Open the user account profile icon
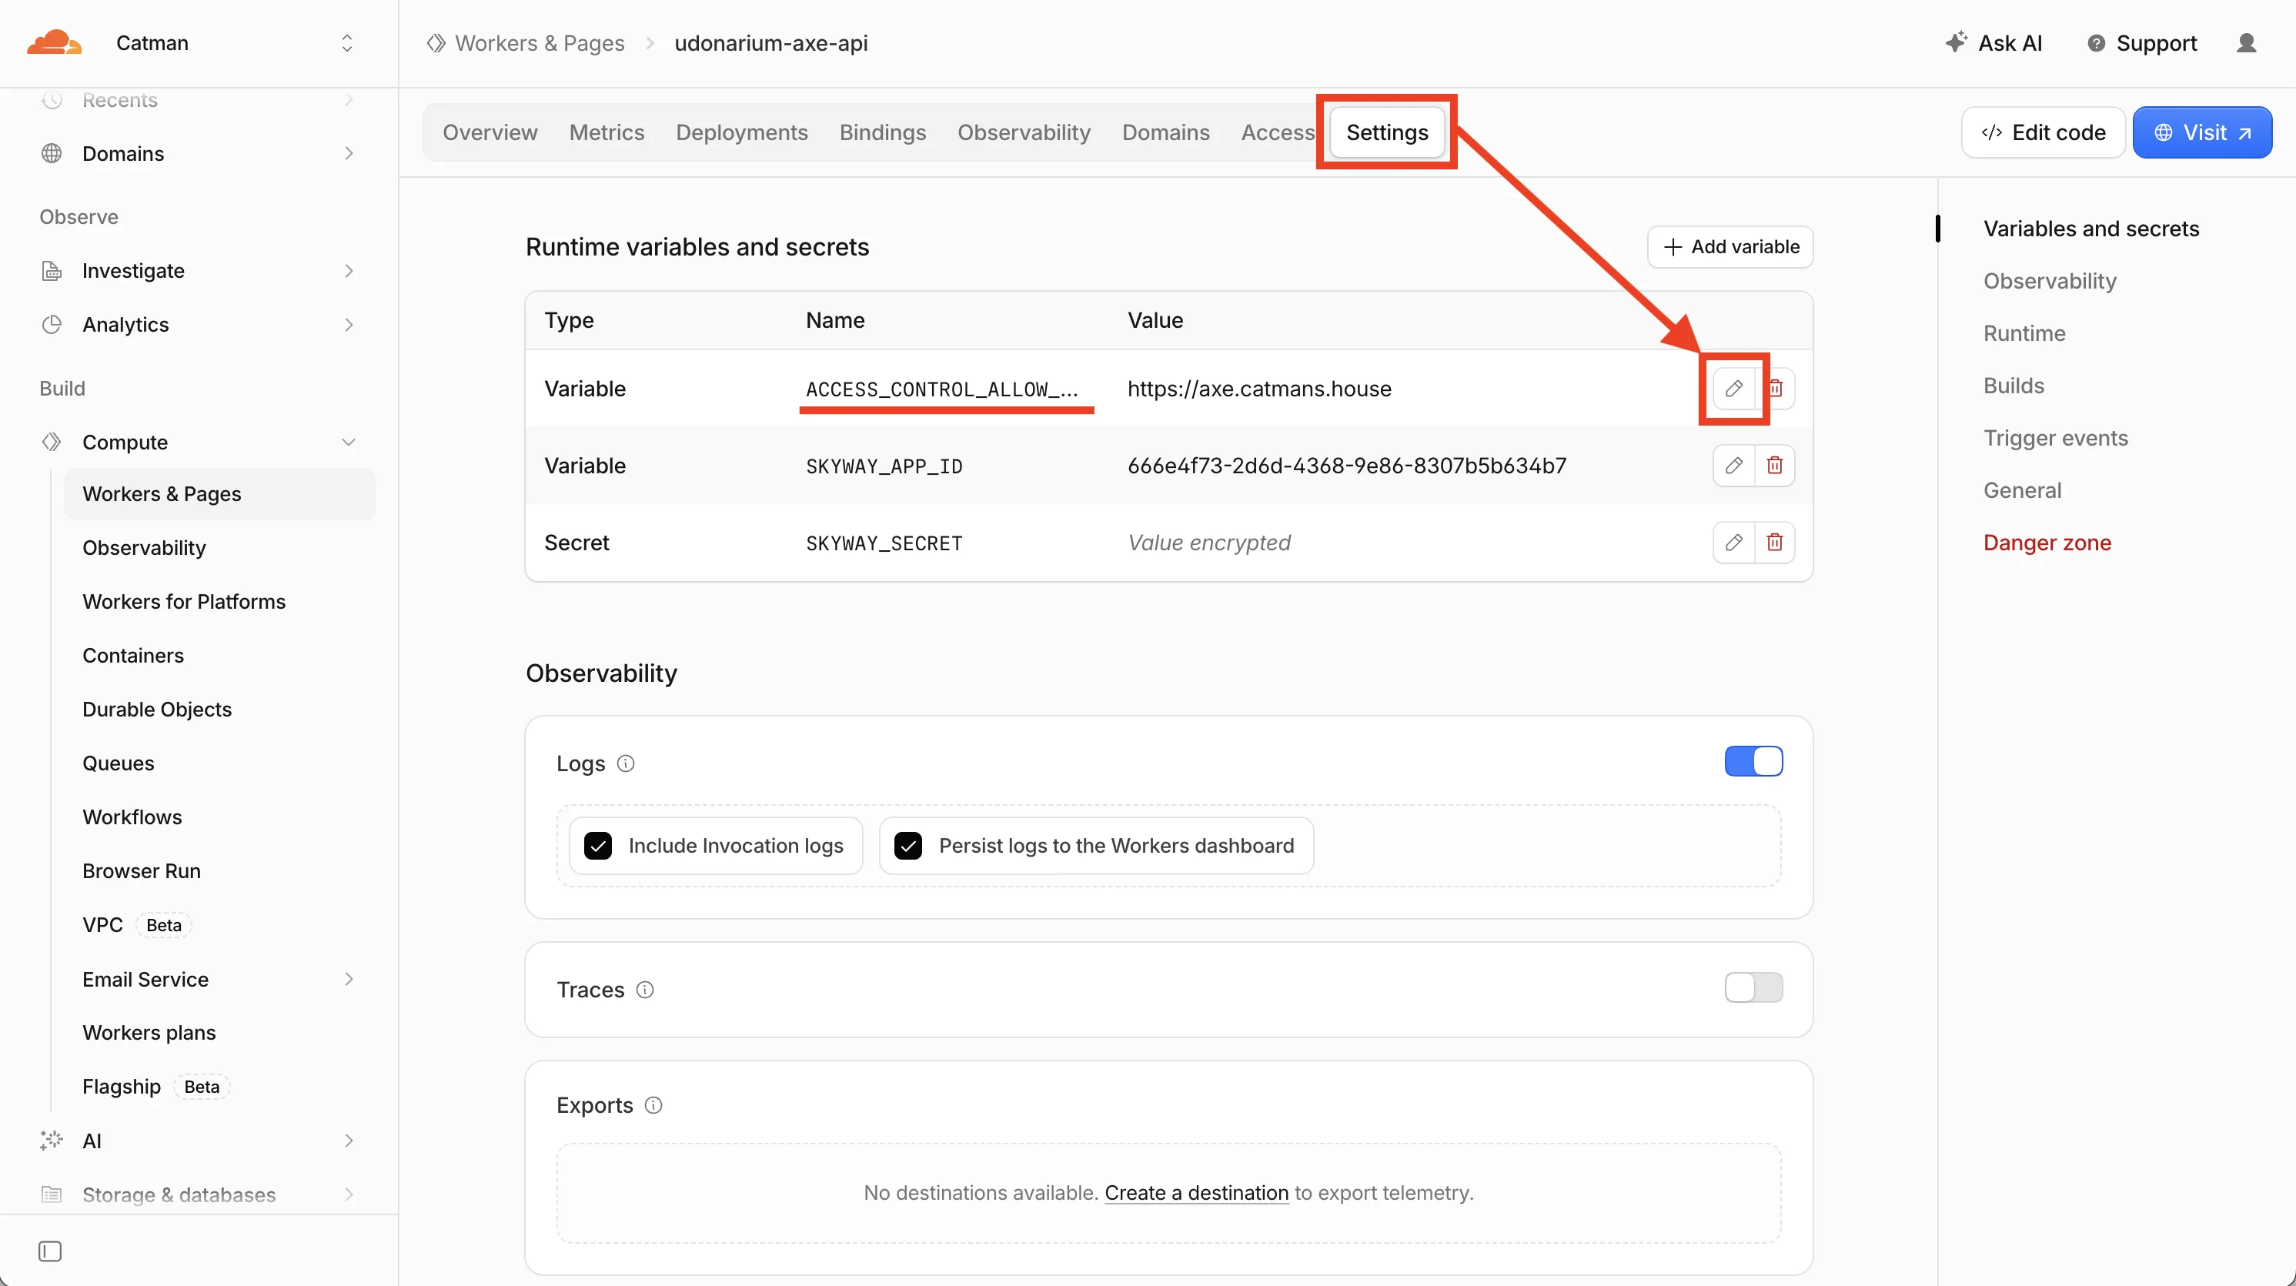Screen dimensions: 2296x1286 coord(2246,43)
